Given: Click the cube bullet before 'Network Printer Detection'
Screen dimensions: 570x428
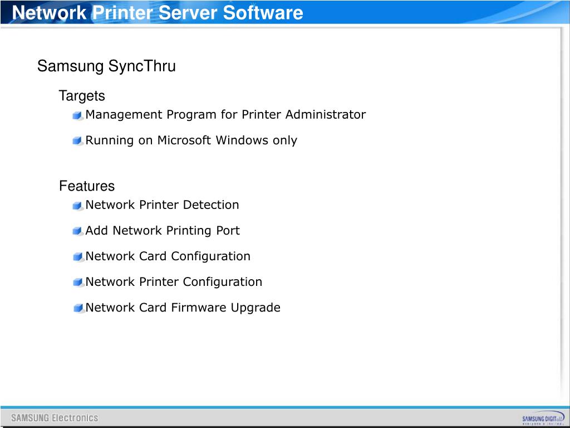Looking at the screenshot, I should click(78, 206).
